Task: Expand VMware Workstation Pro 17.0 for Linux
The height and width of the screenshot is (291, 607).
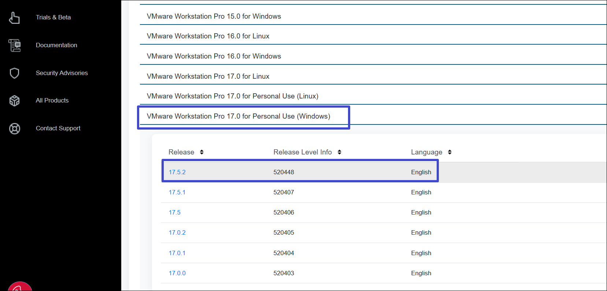Action: (x=208, y=77)
